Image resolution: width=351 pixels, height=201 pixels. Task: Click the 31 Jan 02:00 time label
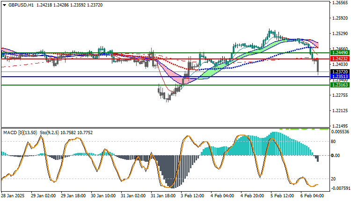133,196
